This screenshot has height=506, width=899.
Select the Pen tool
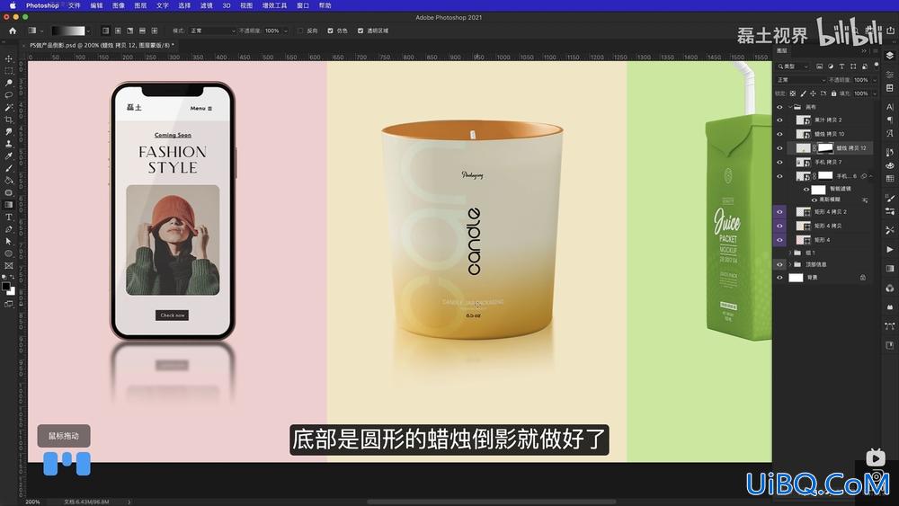click(x=9, y=229)
